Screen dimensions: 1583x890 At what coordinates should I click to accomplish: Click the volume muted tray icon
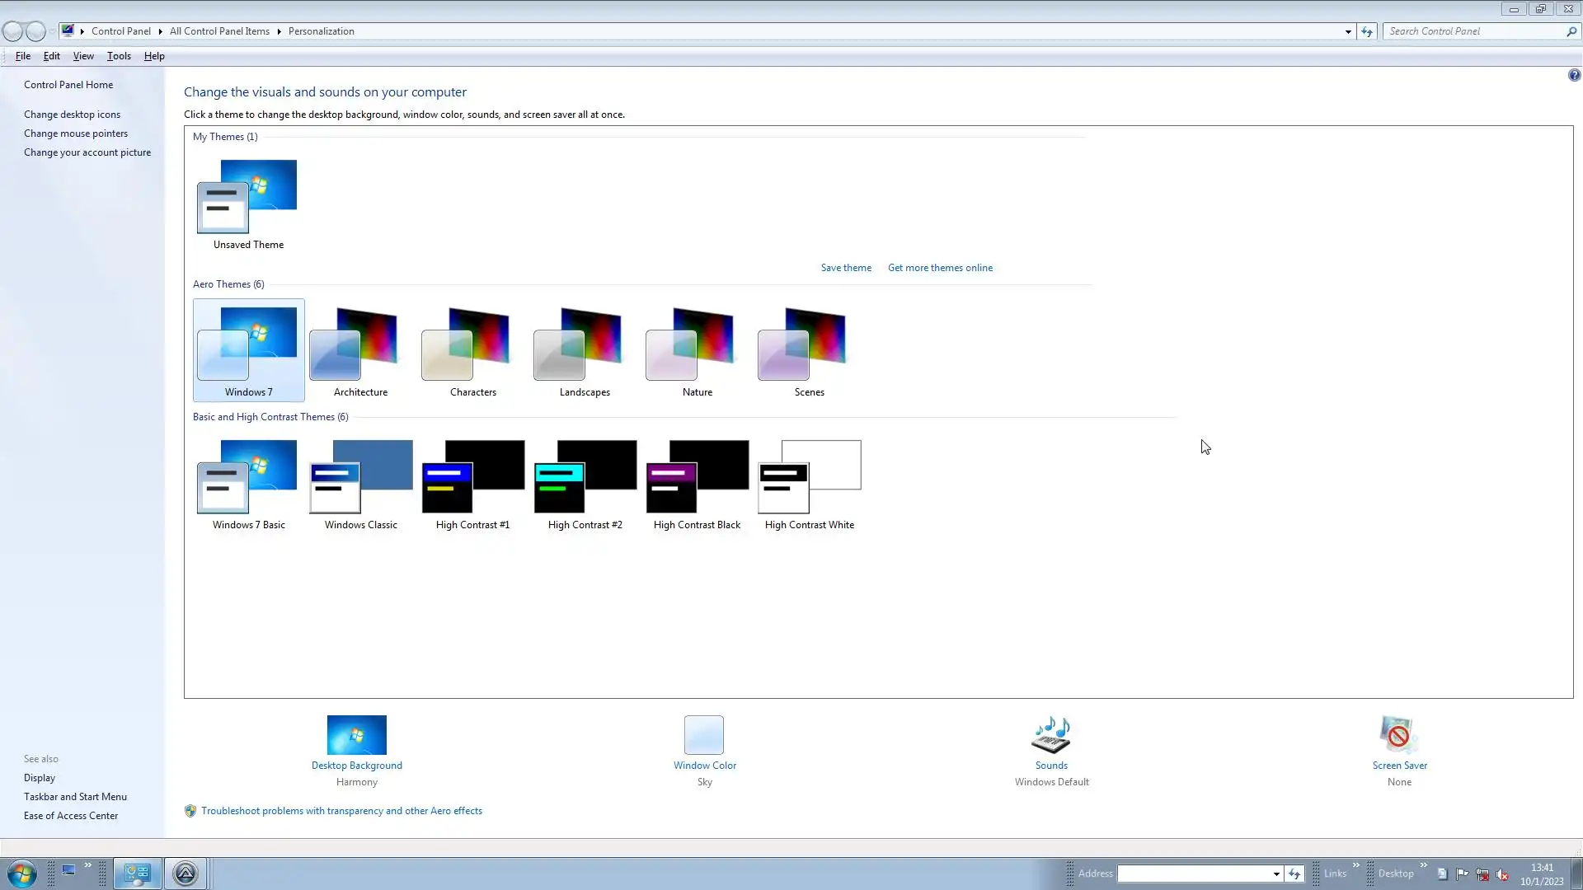(x=1502, y=874)
